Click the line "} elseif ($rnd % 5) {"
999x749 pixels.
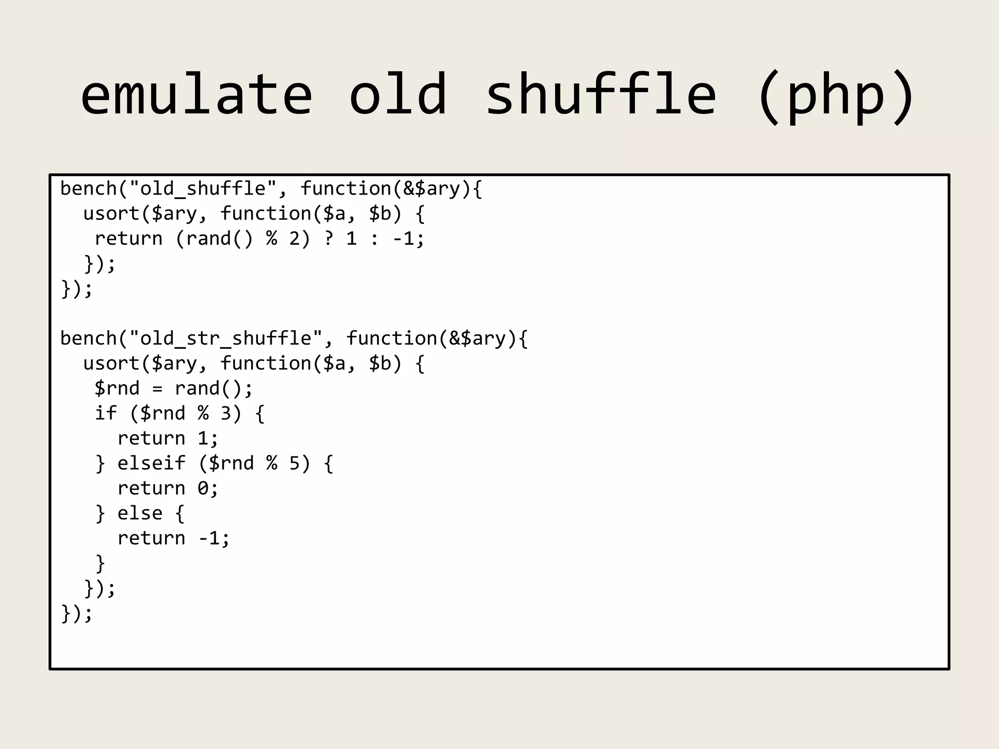pos(214,464)
